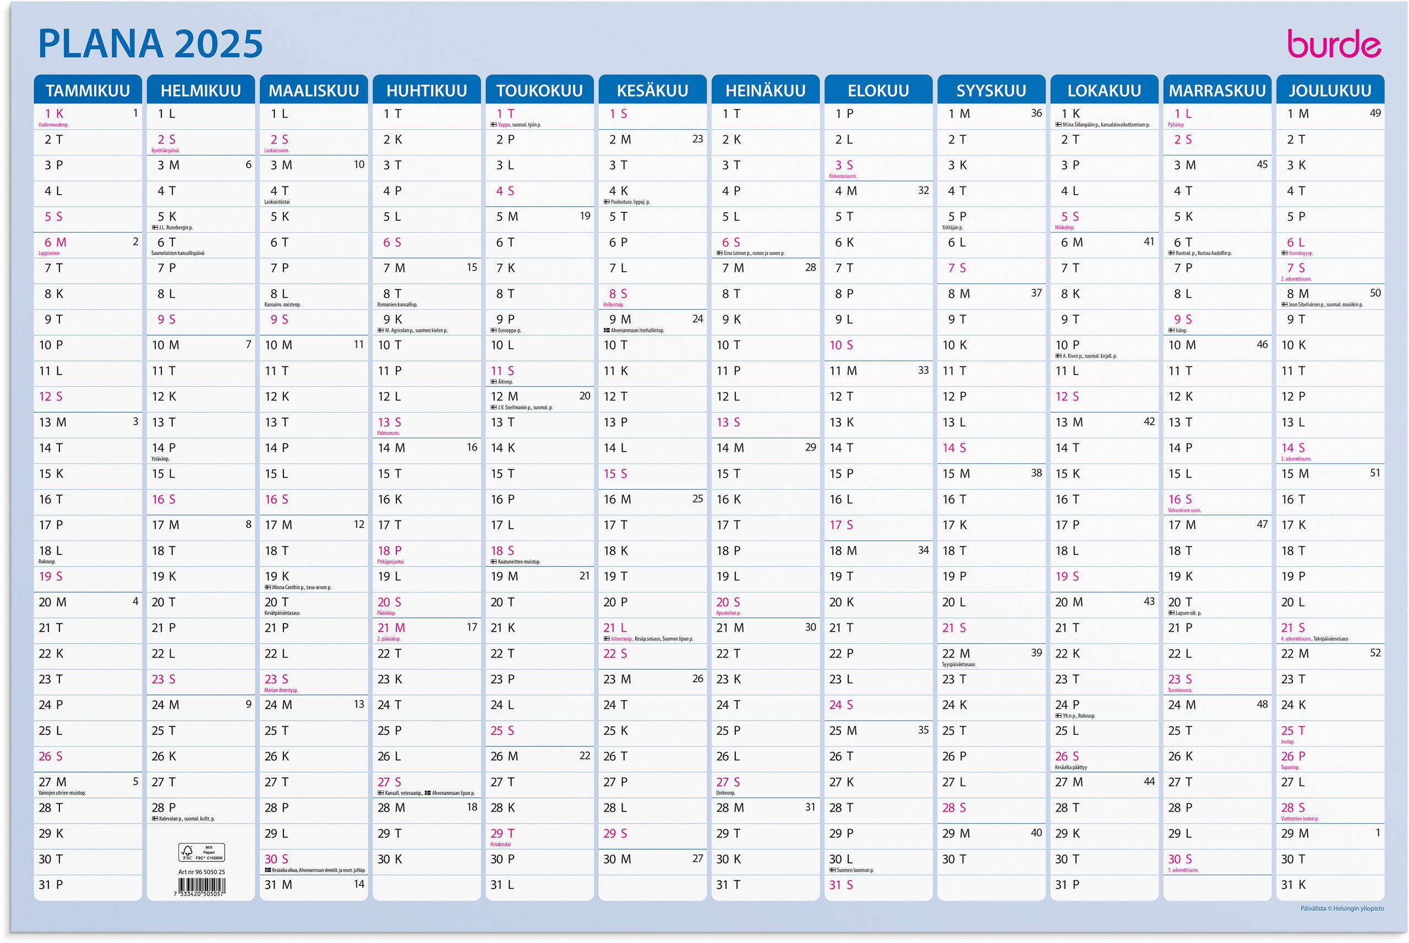The width and height of the screenshot is (1409, 943).
Task: Select the 18 P Pitkäperjantai day cell
Action: tap(390, 551)
